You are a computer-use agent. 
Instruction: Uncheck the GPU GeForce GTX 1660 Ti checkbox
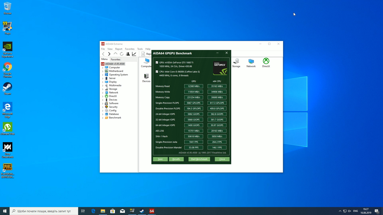pyautogui.click(x=157, y=62)
